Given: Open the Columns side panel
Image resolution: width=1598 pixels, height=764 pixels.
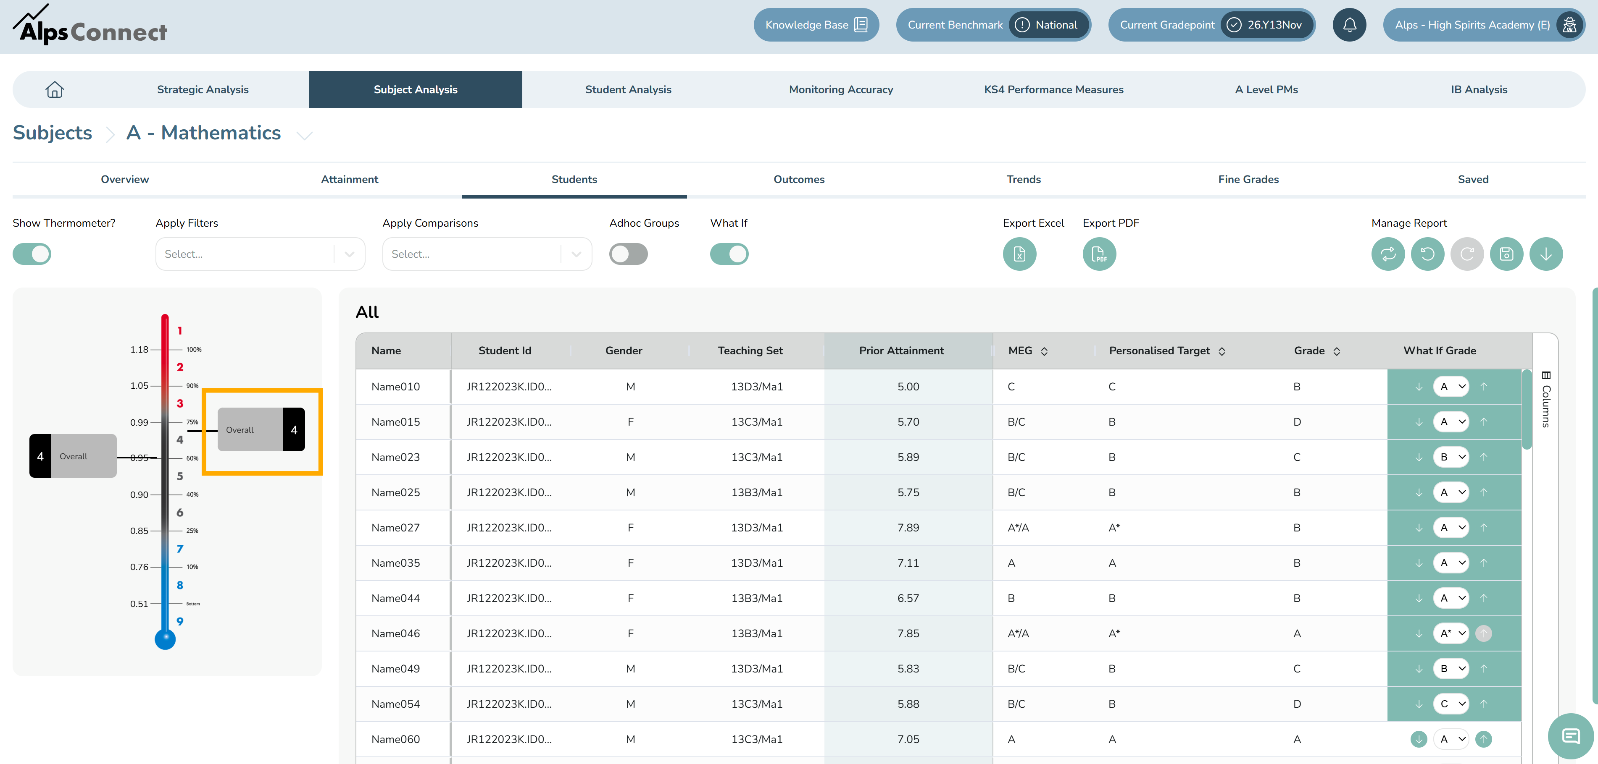Looking at the screenshot, I should 1546,400.
